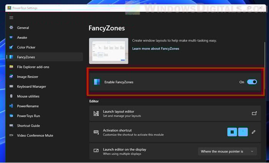Click the Launch layout editor row
Screen dimensions: 269x163
coord(175,113)
